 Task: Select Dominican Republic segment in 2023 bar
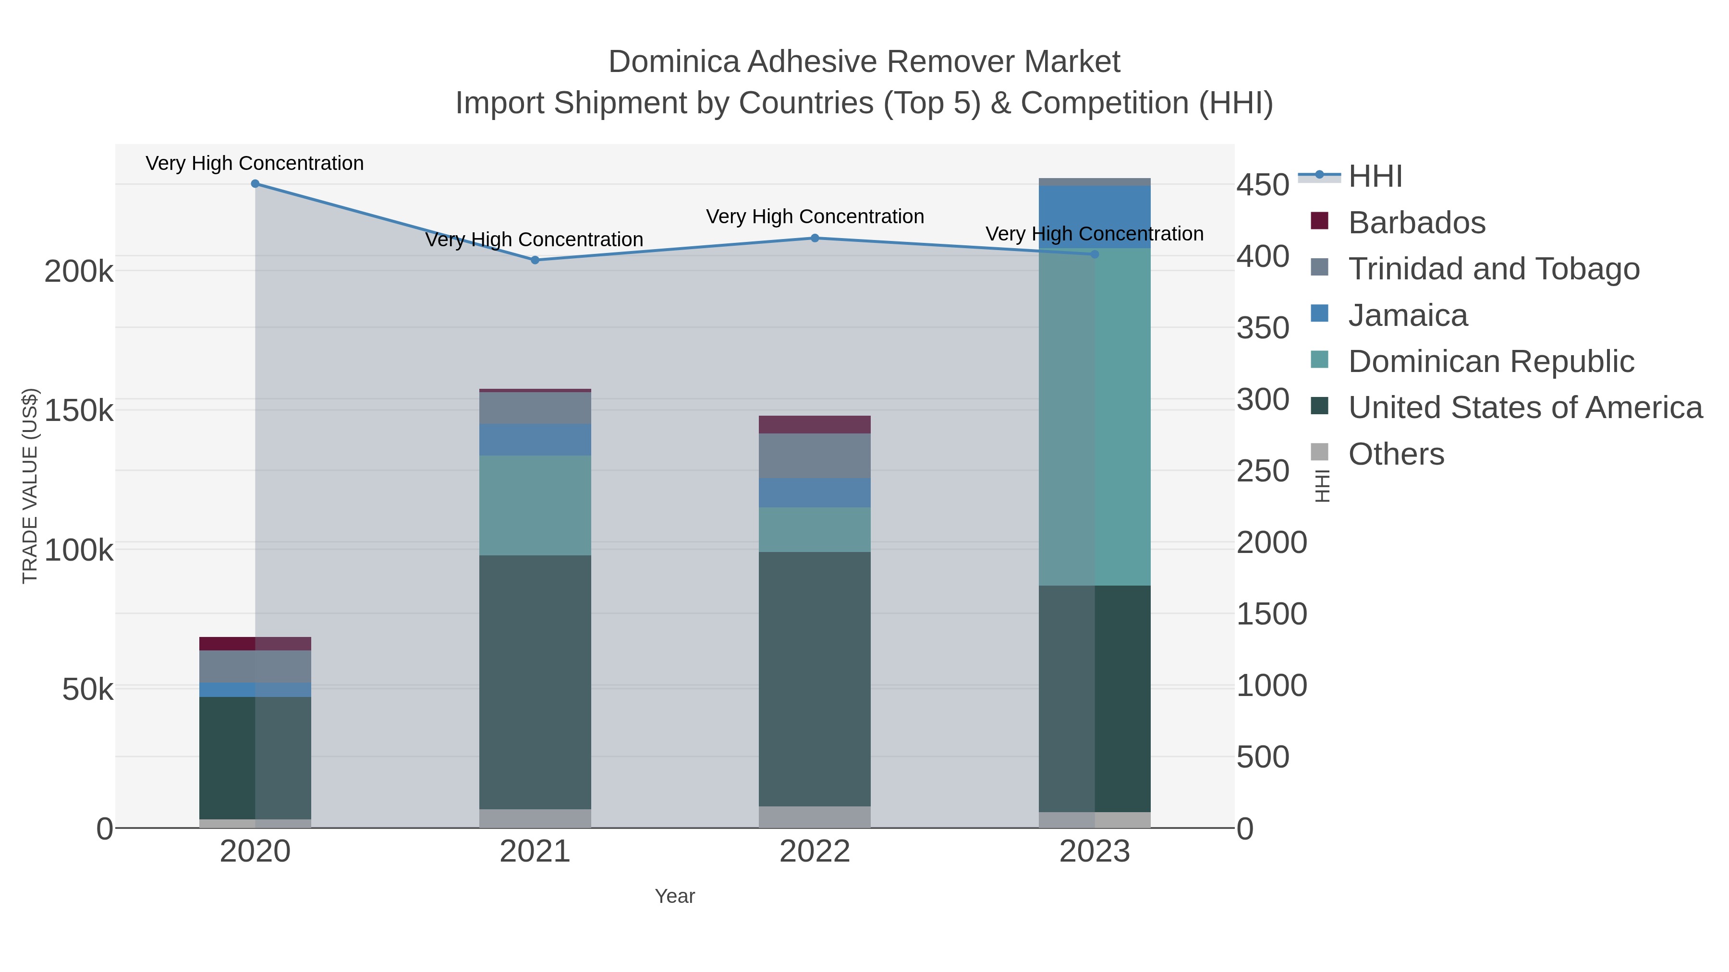click(1095, 417)
